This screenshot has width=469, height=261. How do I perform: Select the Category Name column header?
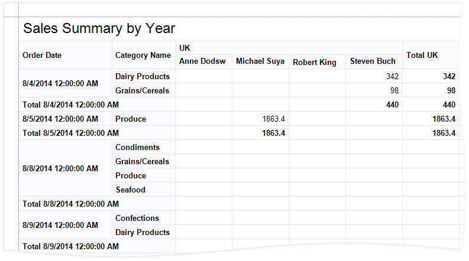coord(143,56)
